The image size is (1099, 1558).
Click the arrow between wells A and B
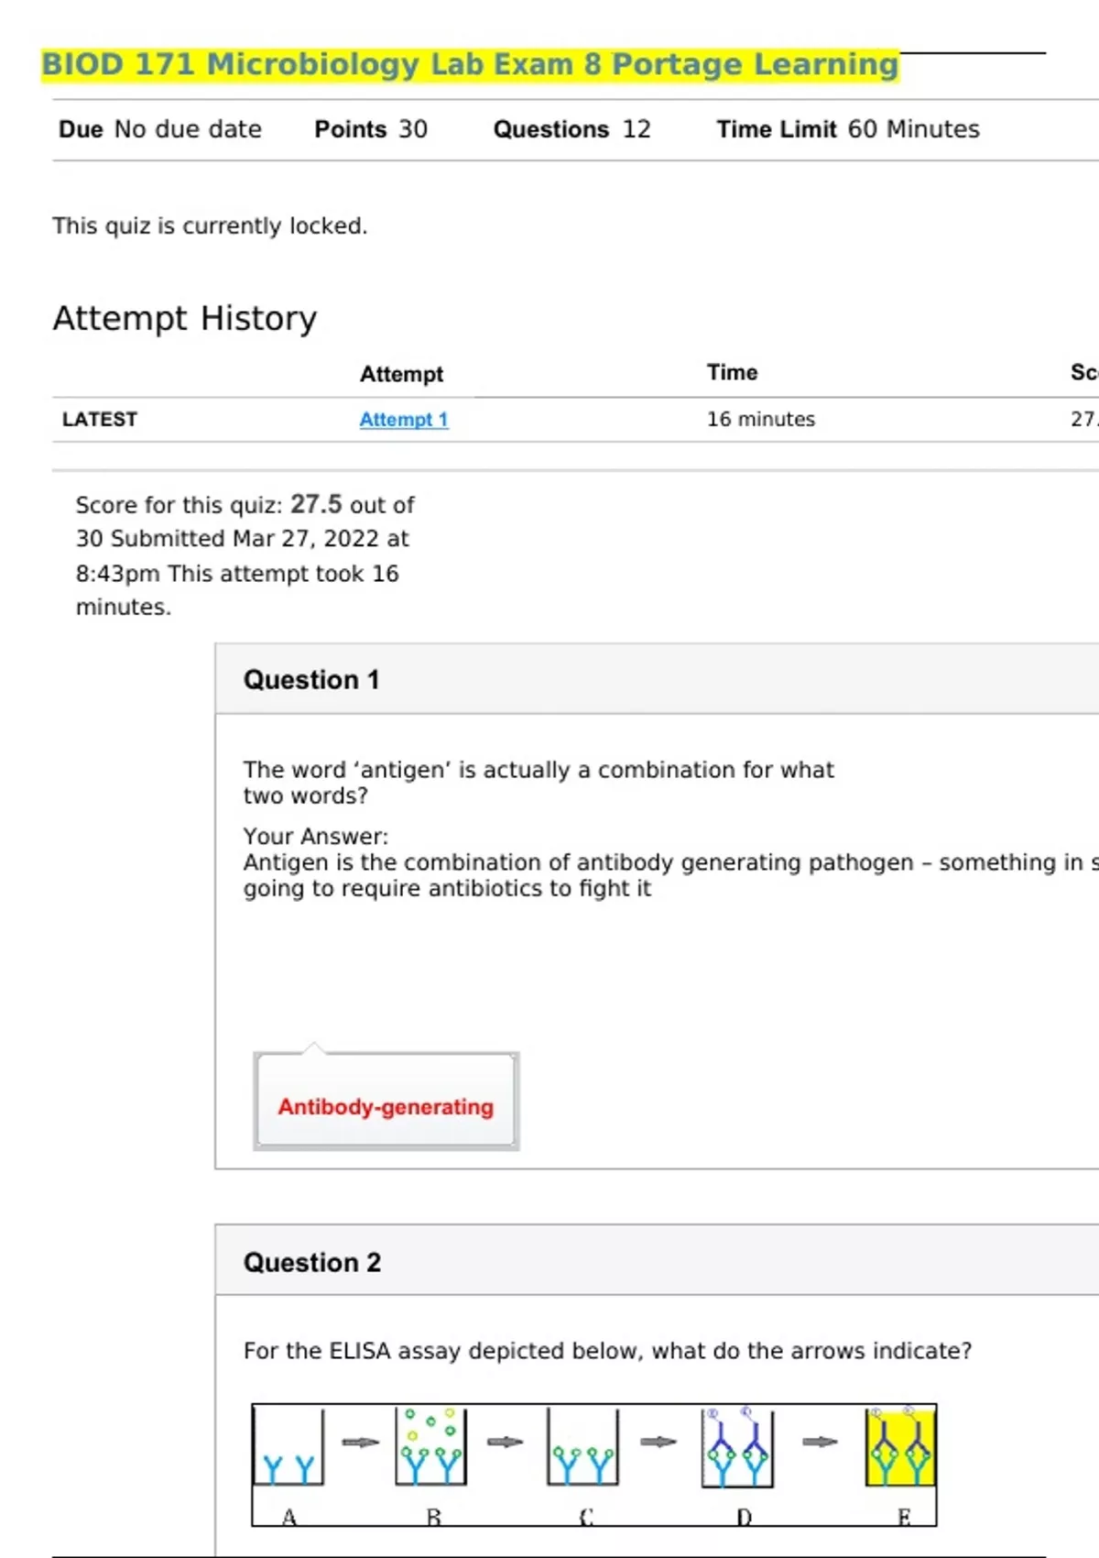(360, 1443)
